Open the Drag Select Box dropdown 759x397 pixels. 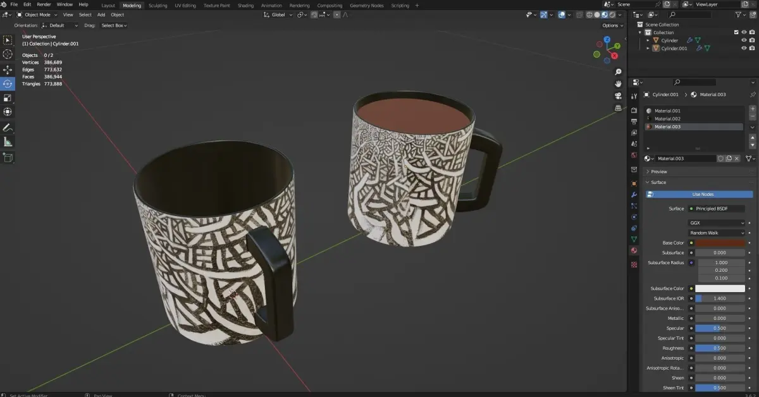click(x=114, y=25)
